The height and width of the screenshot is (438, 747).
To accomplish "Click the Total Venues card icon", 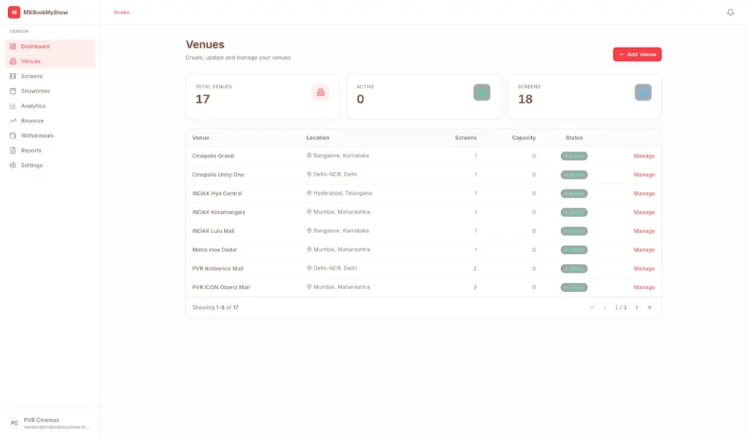I will pyautogui.click(x=321, y=93).
